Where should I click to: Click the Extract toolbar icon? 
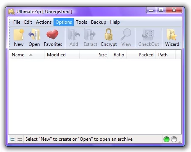90,35
